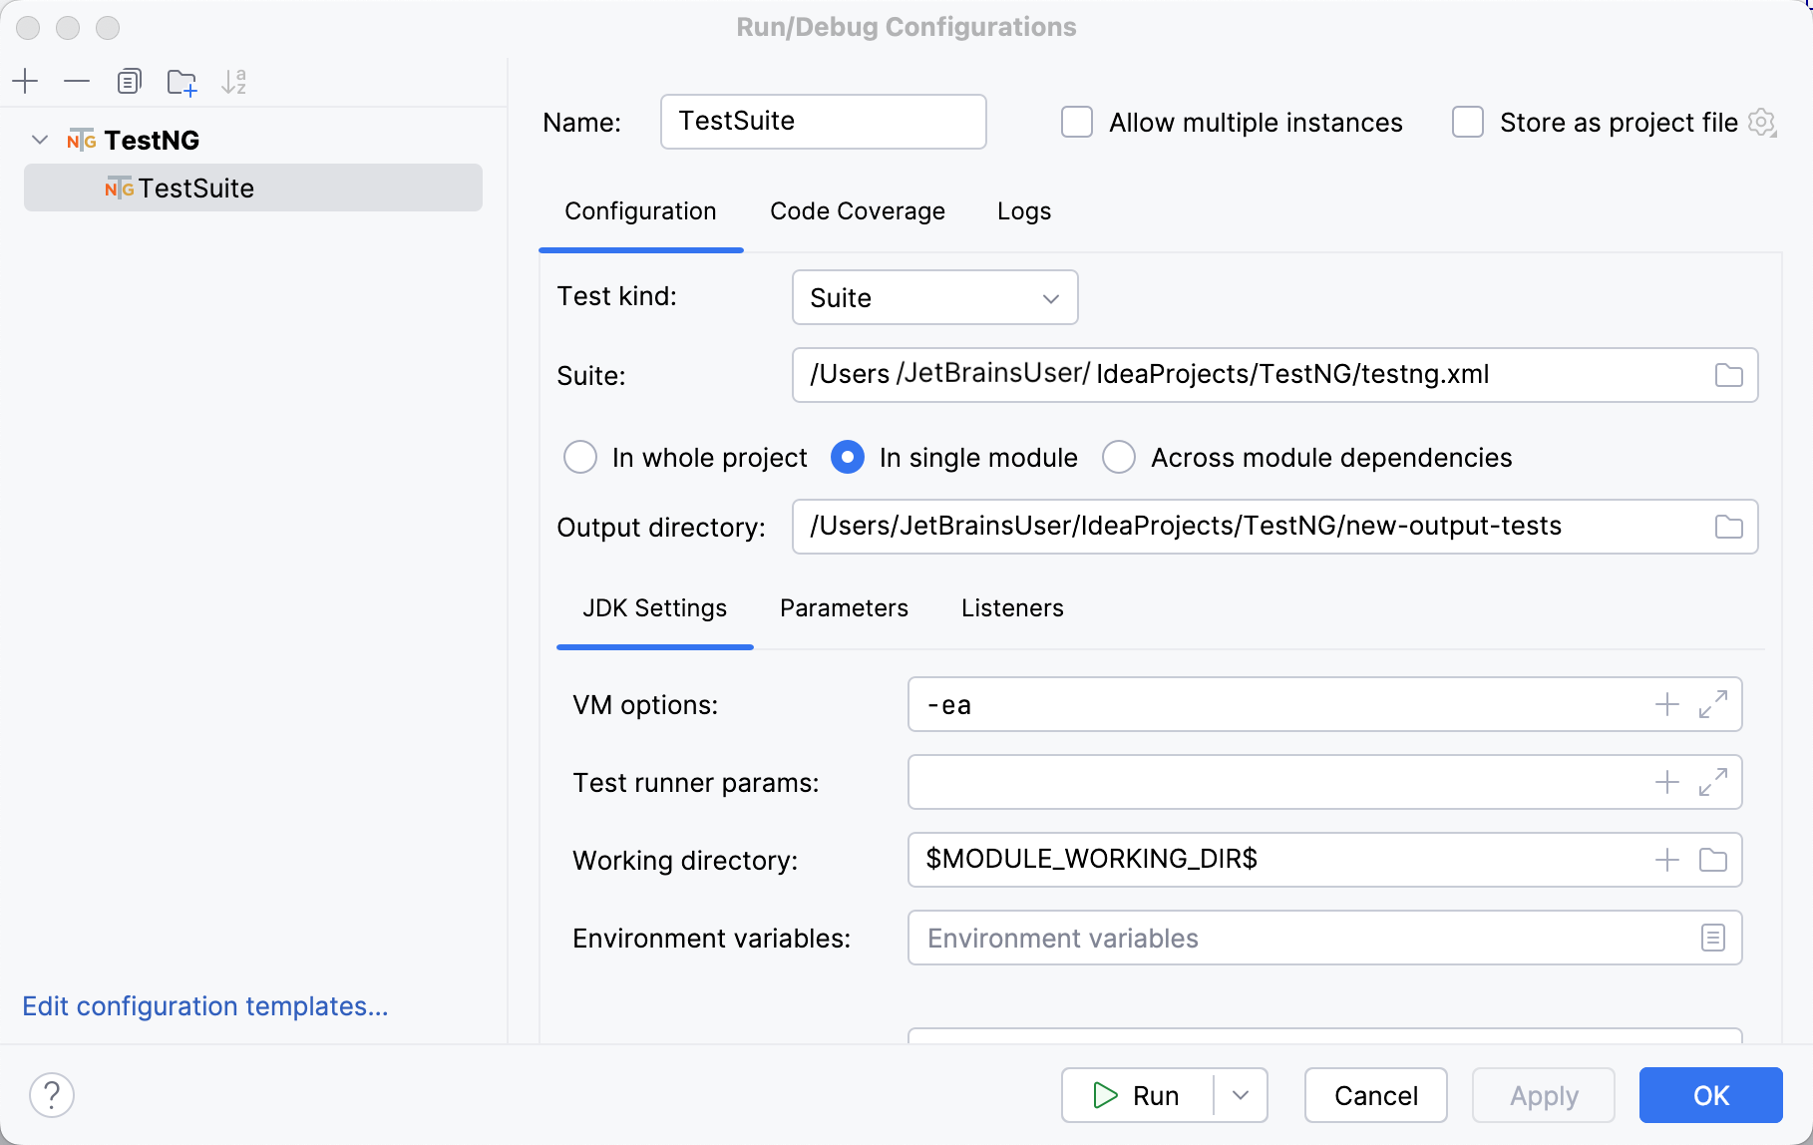Remove the selected configuration

[x=77, y=81]
